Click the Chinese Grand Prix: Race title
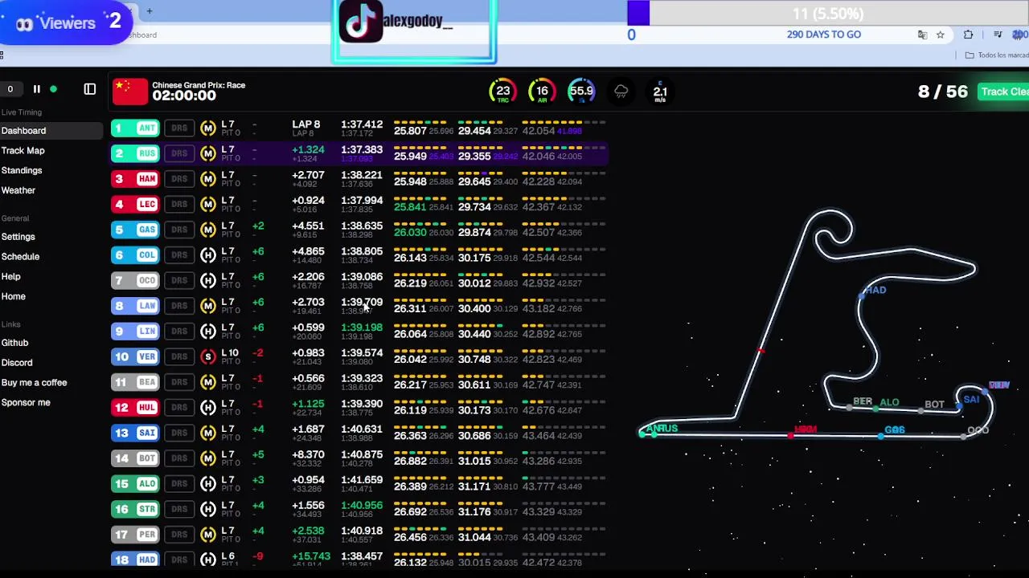Image resolution: width=1029 pixels, height=578 pixels. pos(199,85)
